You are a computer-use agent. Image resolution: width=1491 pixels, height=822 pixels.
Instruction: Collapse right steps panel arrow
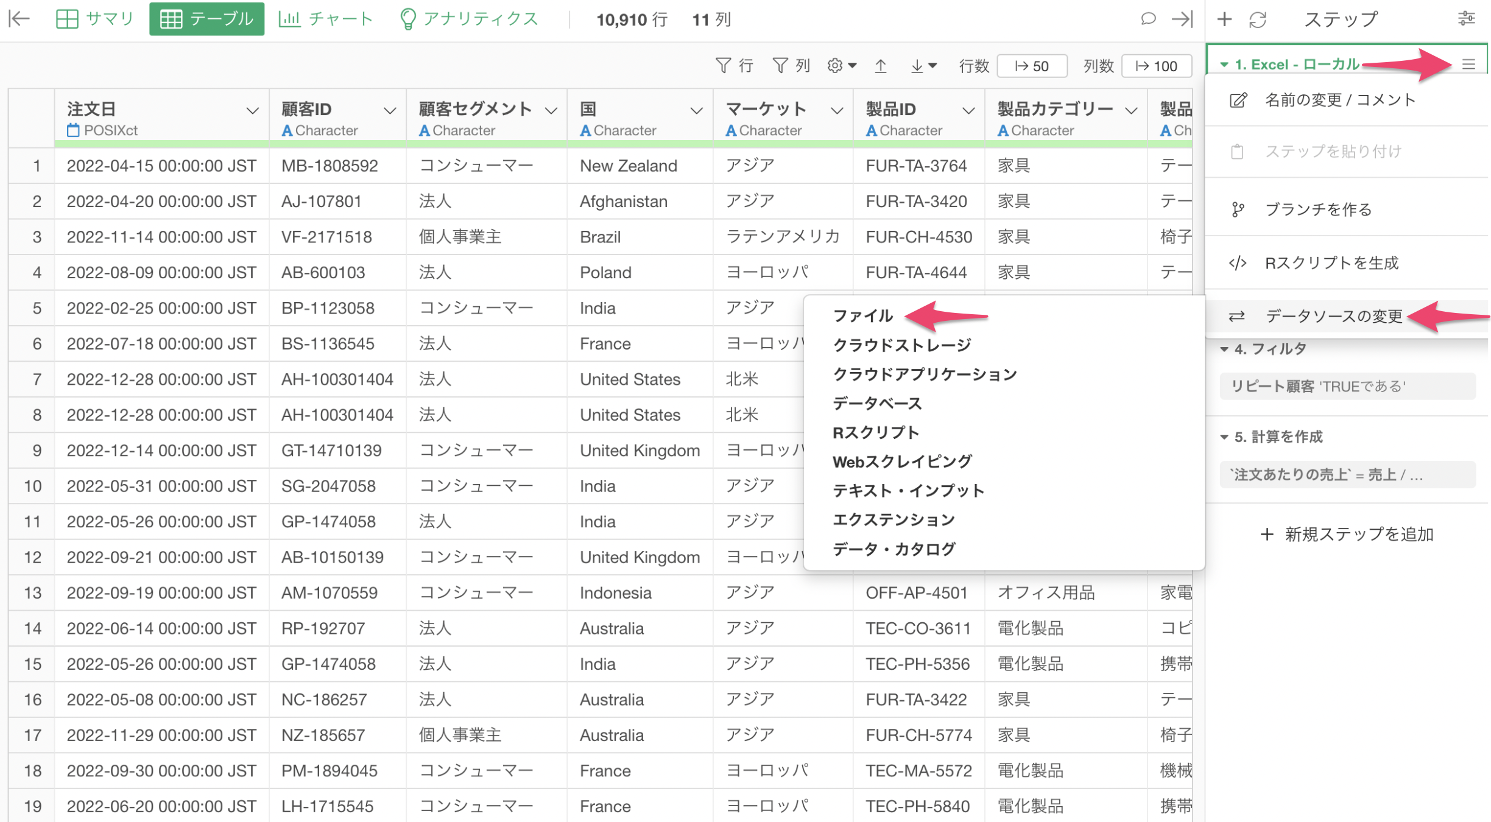pyautogui.click(x=1182, y=19)
